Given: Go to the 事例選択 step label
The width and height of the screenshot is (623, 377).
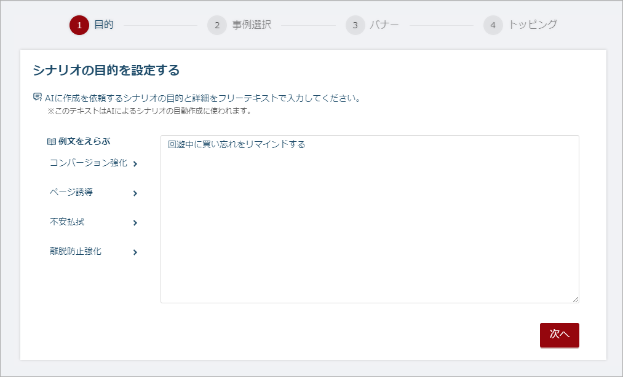Looking at the screenshot, I should [252, 25].
